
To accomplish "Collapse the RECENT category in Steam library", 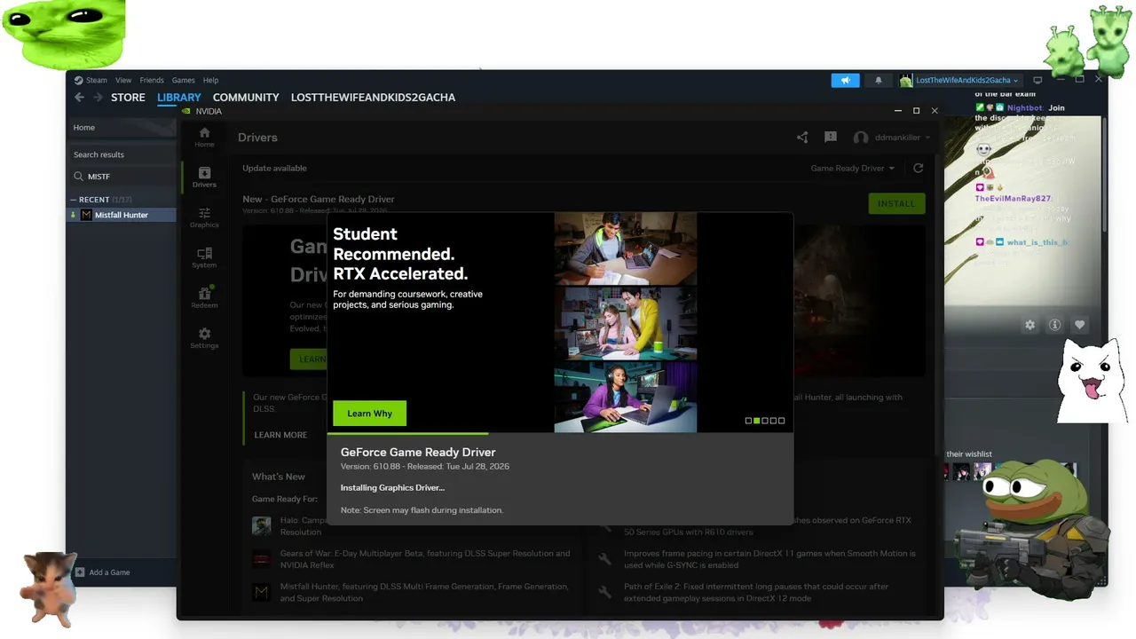I will 75,200.
